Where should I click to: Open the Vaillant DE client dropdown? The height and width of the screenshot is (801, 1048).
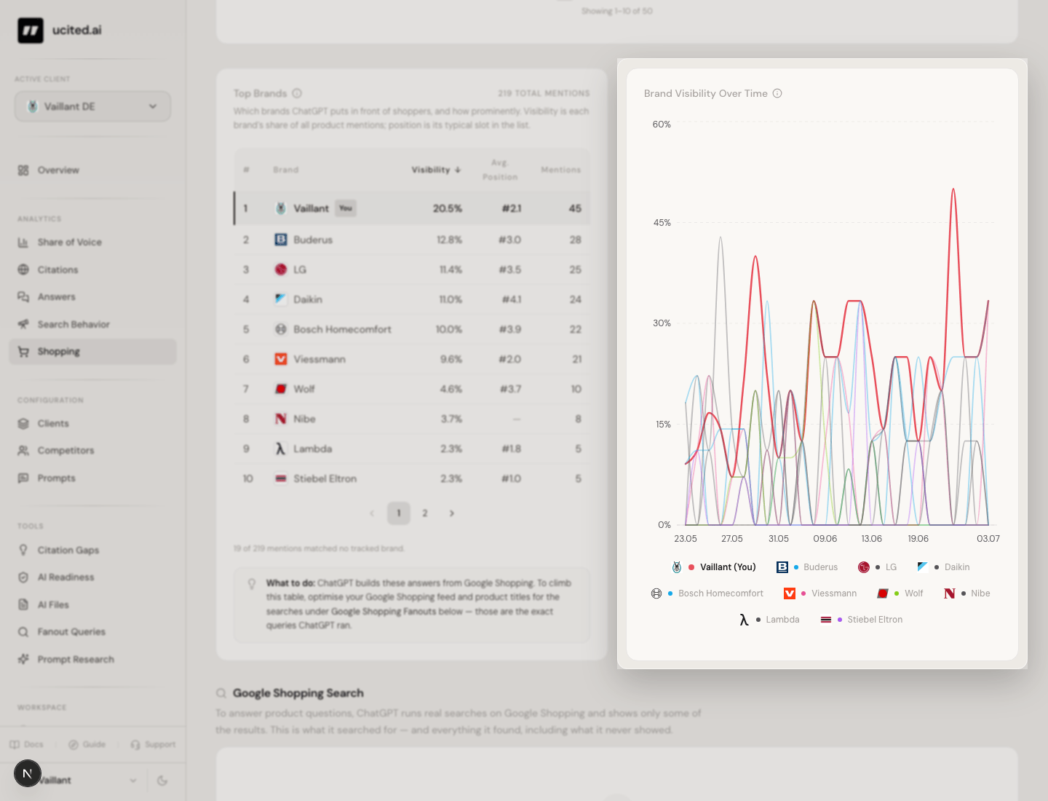[93, 106]
